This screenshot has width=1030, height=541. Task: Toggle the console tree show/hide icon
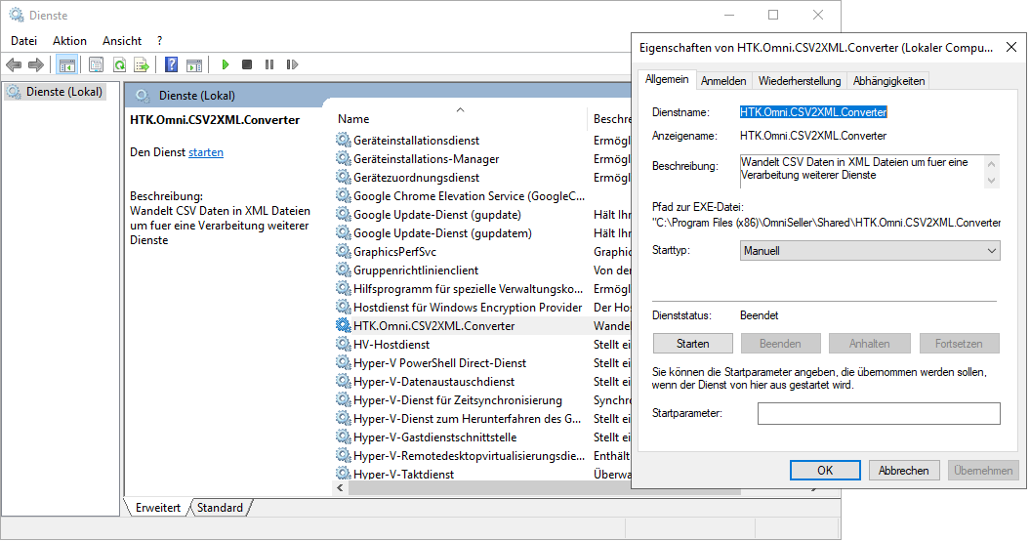pos(67,64)
